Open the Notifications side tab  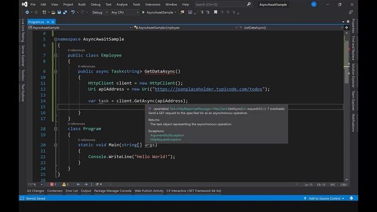[353, 122]
